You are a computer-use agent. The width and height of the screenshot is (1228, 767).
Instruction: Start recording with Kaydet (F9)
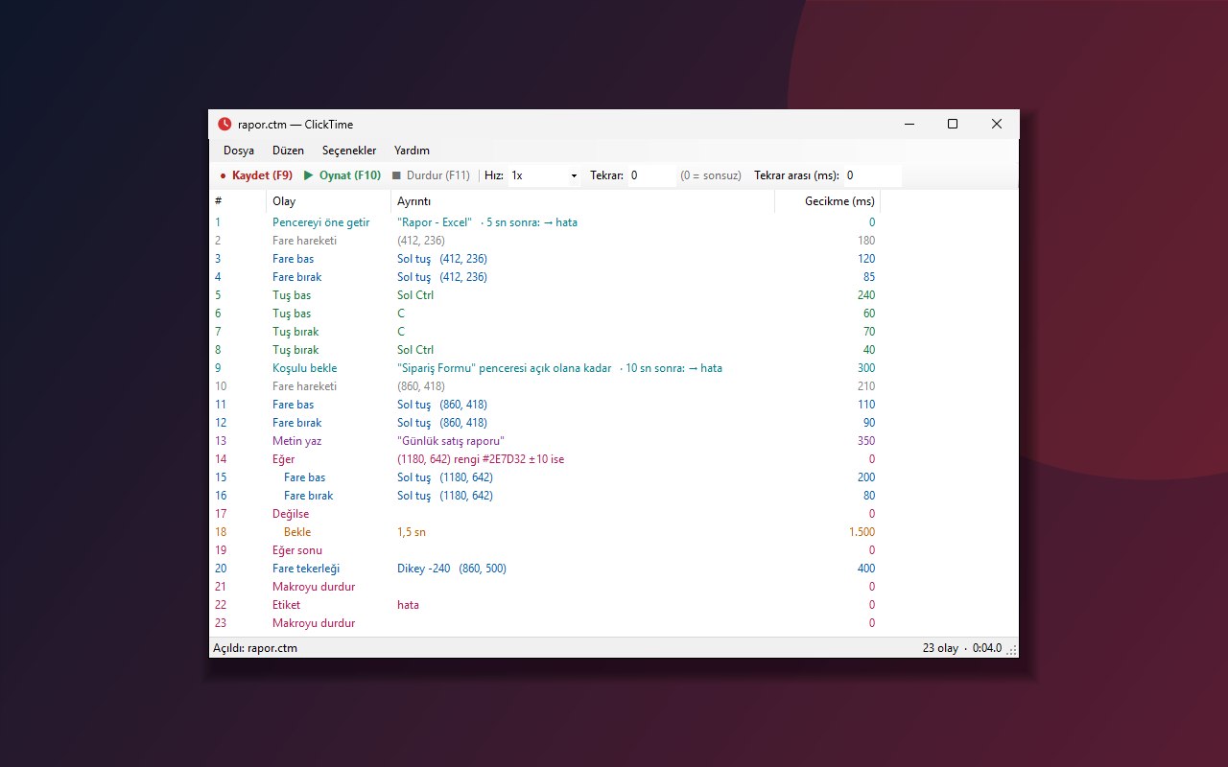tap(255, 175)
